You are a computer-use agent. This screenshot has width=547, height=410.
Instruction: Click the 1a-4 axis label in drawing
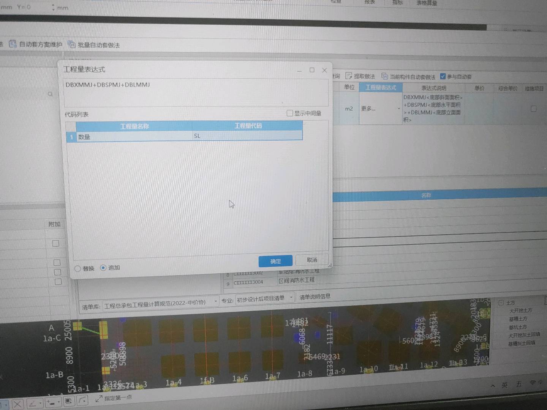[173, 382]
